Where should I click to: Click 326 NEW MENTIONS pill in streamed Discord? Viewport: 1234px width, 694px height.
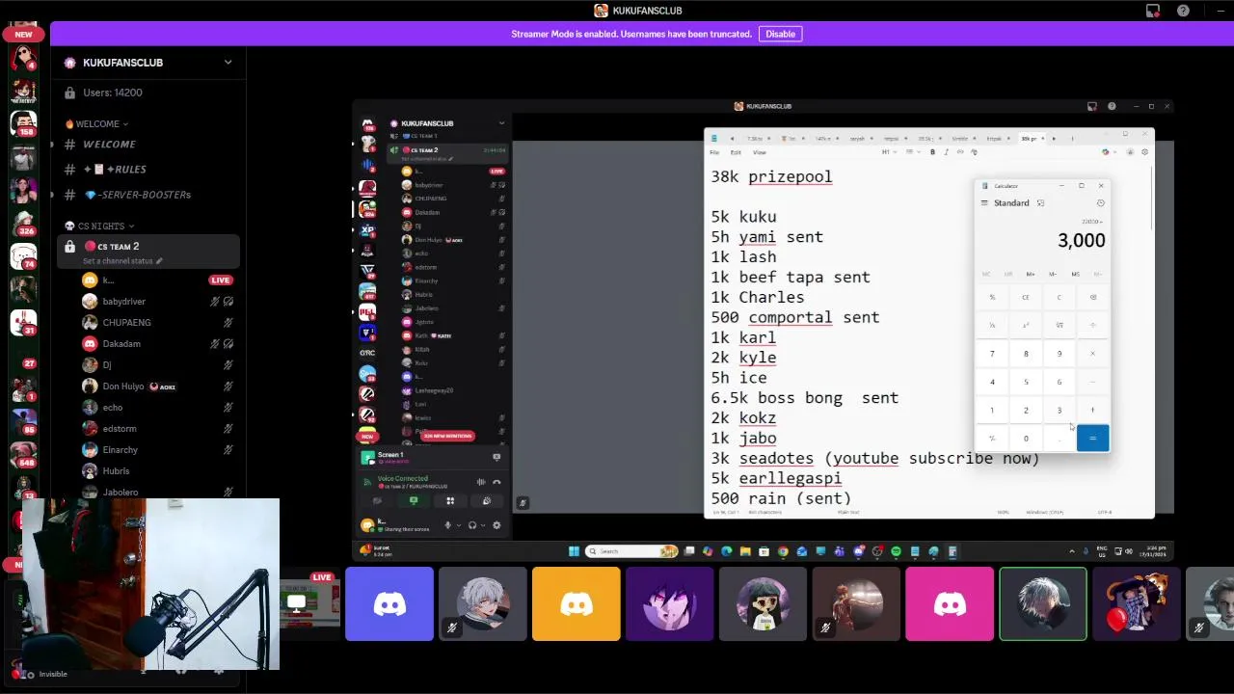pos(447,436)
